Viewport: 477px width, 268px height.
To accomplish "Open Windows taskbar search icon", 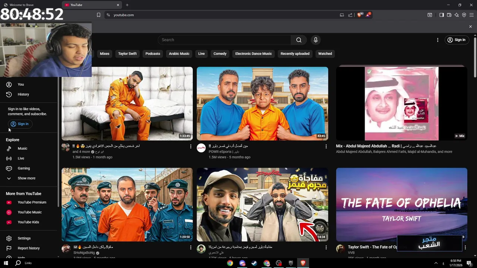I will pos(18,263).
